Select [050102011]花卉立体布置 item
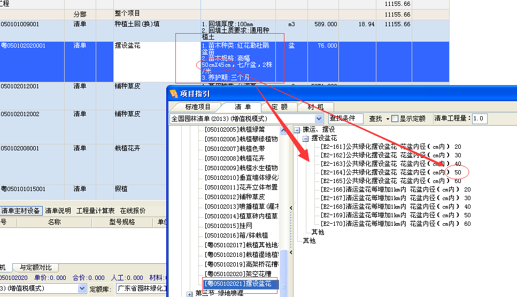 point(241,187)
